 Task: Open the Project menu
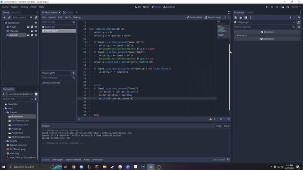(x=15, y=7)
